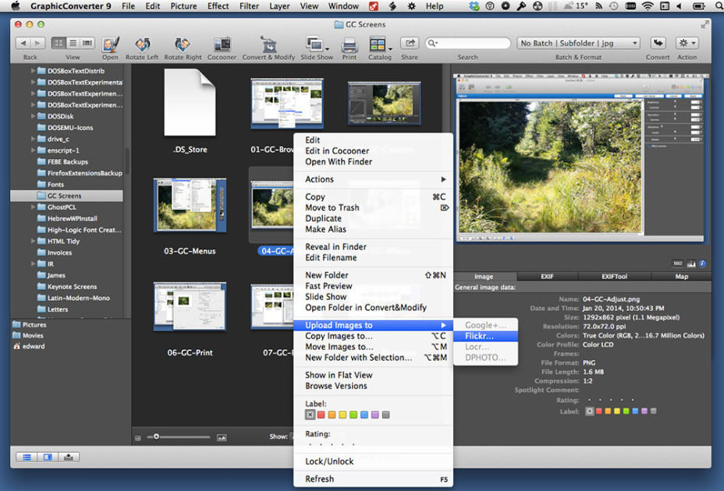This screenshot has height=491, width=724.
Task: Launch Convert & Modify tool
Action: click(x=269, y=44)
